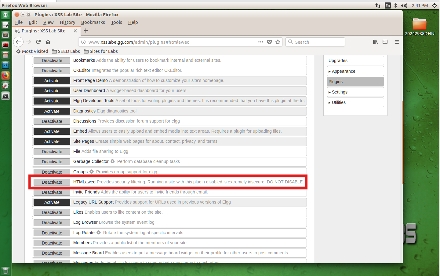
Task: Open the volume indicator in top panel
Action: point(404,6)
